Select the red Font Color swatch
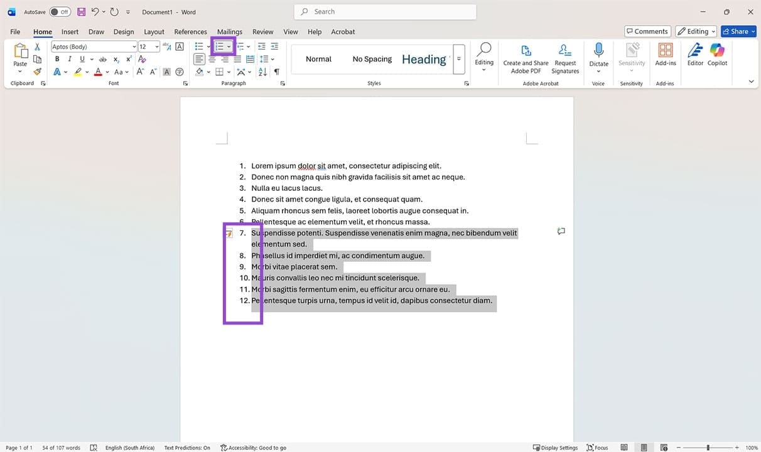This screenshot has width=761, height=452. tap(98, 72)
